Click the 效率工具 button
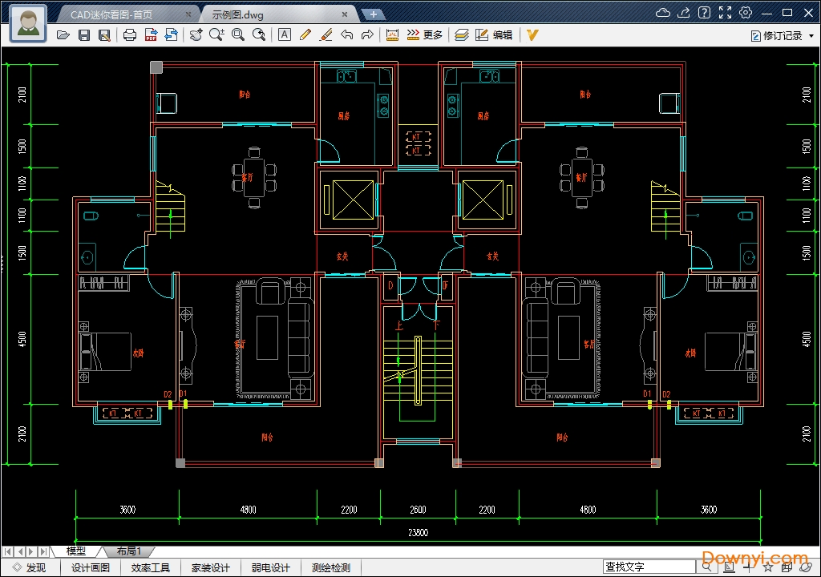Image resolution: width=821 pixels, height=577 pixels. point(151,568)
